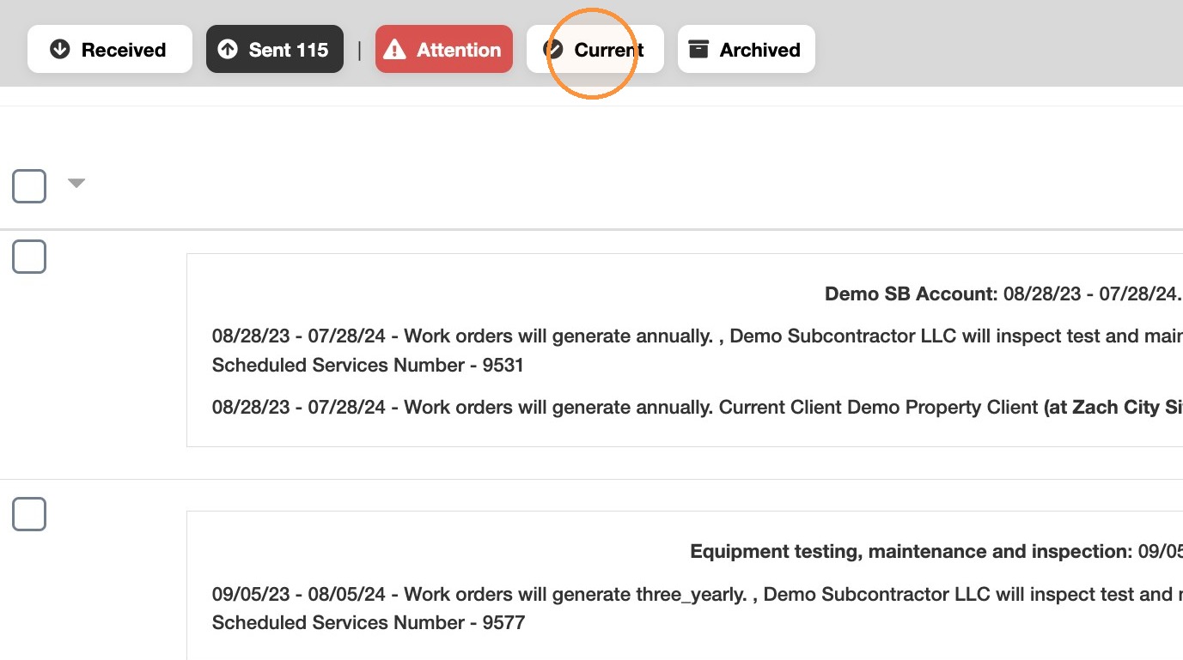
Task: Switch to the Received tab
Action: point(110,49)
